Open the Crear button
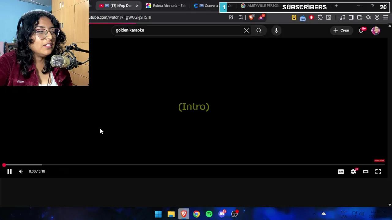 (342, 30)
